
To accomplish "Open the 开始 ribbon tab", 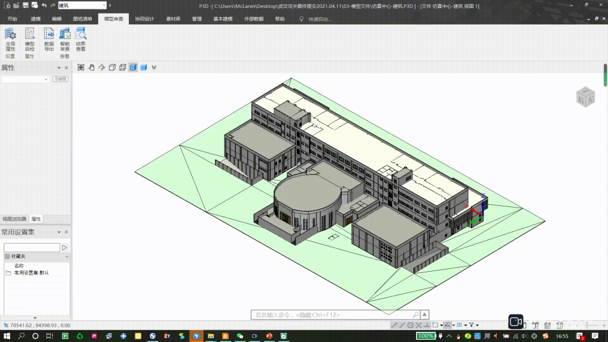I will point(12,19).
